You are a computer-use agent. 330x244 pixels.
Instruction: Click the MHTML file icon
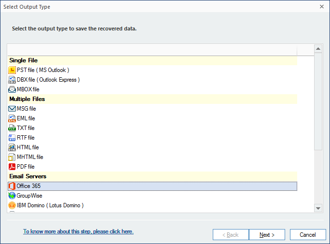coord(12,157)
